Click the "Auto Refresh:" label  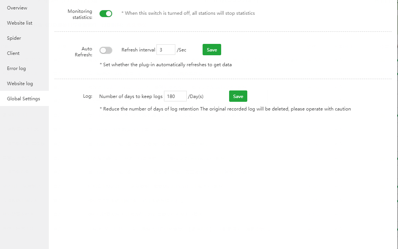84,52
